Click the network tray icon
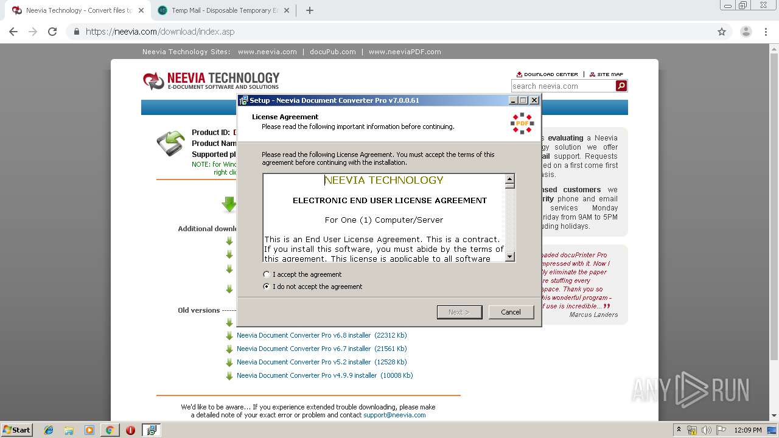The width and height of the screenshot is (779, 438). [x=692, y=430]
